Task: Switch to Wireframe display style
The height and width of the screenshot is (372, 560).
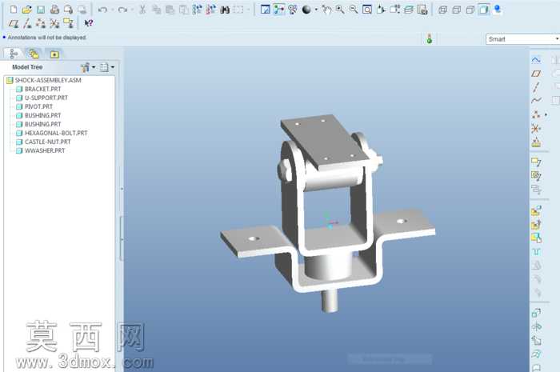Action: (442, 10)
